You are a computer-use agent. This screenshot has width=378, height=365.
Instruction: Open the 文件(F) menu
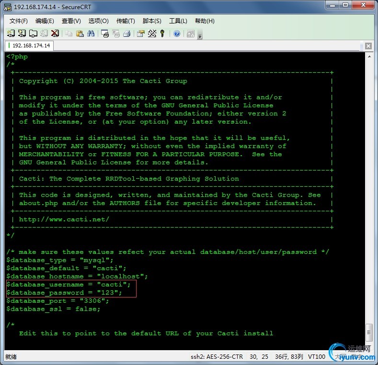point(19,21)
